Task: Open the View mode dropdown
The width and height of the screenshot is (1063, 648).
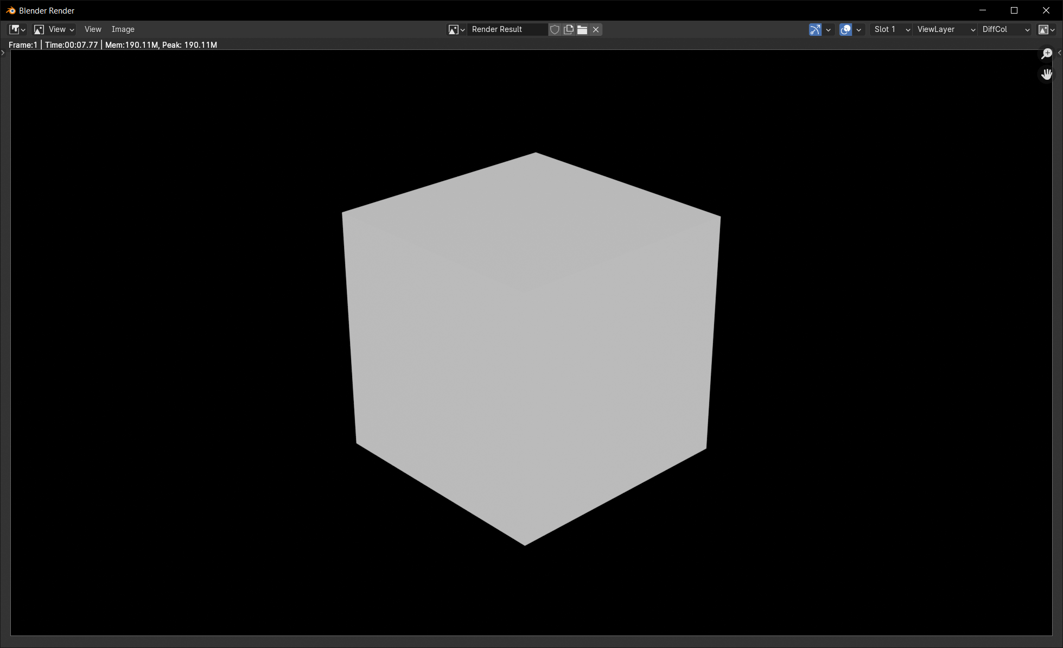Action: point(54,29)
